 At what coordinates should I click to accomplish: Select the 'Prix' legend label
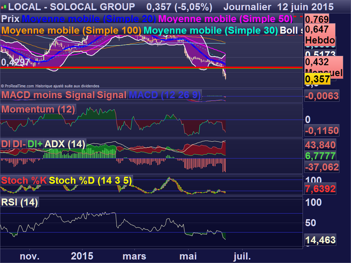10,18
